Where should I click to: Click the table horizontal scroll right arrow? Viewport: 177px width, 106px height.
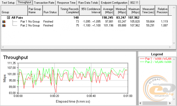pyautogui.click(x=170, y=47)
